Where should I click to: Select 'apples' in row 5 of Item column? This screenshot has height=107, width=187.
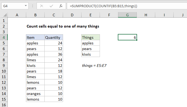click(x=35, y=43)
